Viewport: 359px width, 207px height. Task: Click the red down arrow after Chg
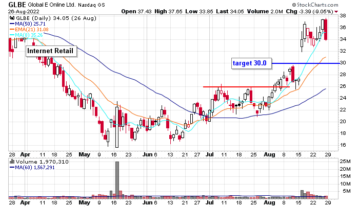pos(336,12)
